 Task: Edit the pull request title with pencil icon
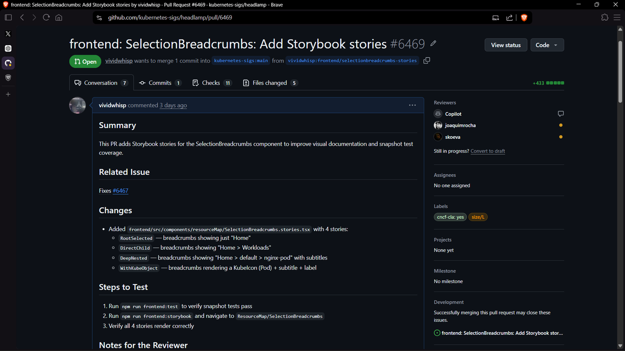coord(433,44)
